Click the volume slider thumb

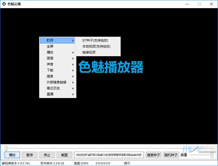pos(212,155)
